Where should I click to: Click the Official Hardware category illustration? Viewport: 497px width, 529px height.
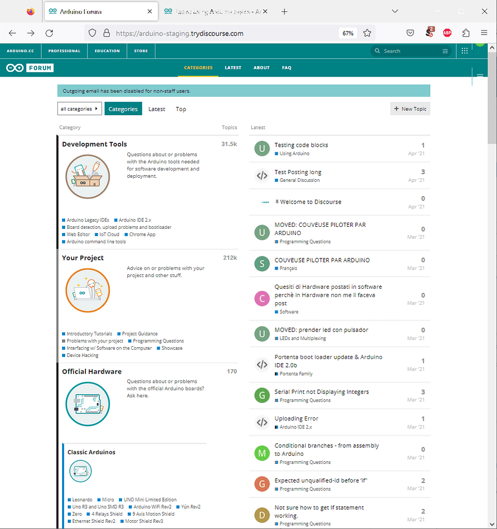[x=87, y=404]
